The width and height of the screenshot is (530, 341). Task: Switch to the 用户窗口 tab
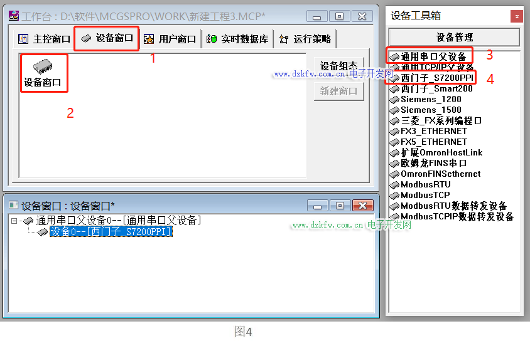tap(170, 39)
